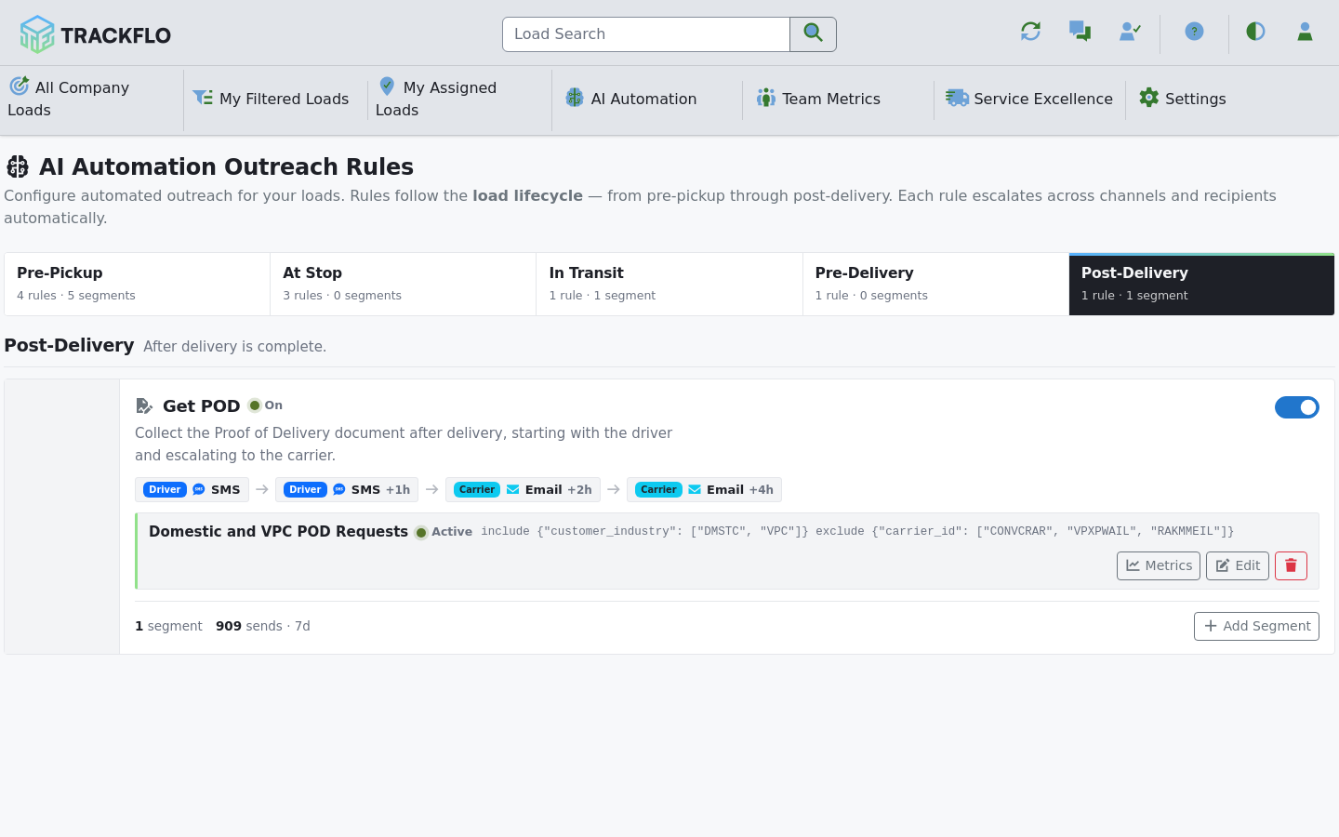Switch to In Transit tab
Screen dimensions: 1339x837
click(x=669, y=284)
